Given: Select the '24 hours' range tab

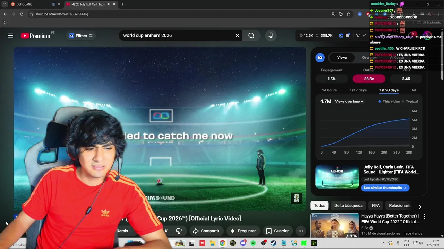Looking at the screenshot, I should coord(329,90).
